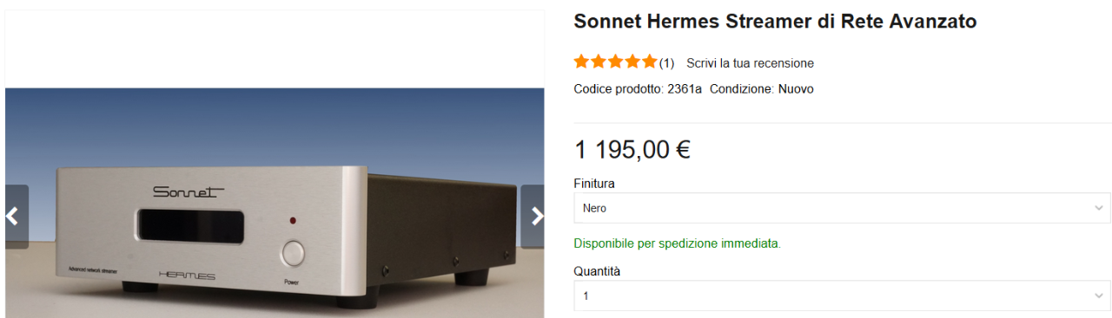Click the Power button on pictured streamer
This screenshot has height=318, width=1112.
click(x=294, y=254)
